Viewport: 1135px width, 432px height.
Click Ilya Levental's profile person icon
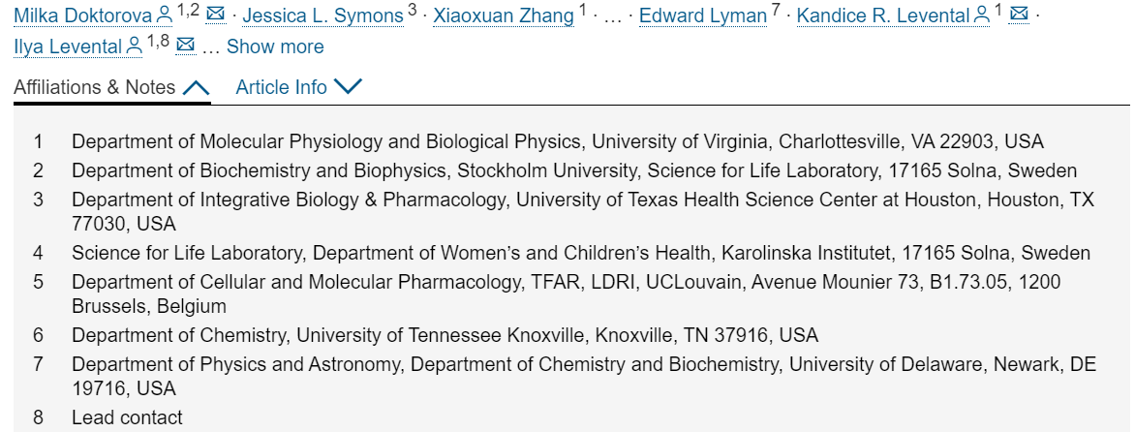(135, 46)
